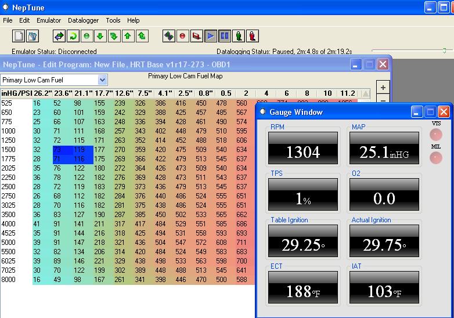Click the green circle emulator icon
The height and width of the screenshot is (318, 454).
point(87,36)
